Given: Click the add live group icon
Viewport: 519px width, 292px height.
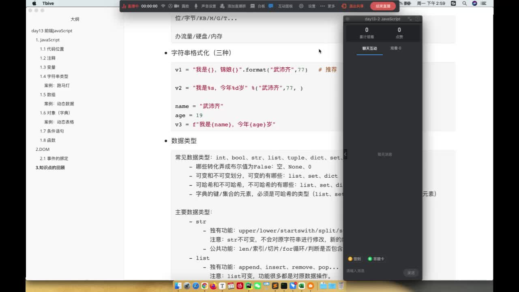Looking at the screenshot, I should coord(222,6).
